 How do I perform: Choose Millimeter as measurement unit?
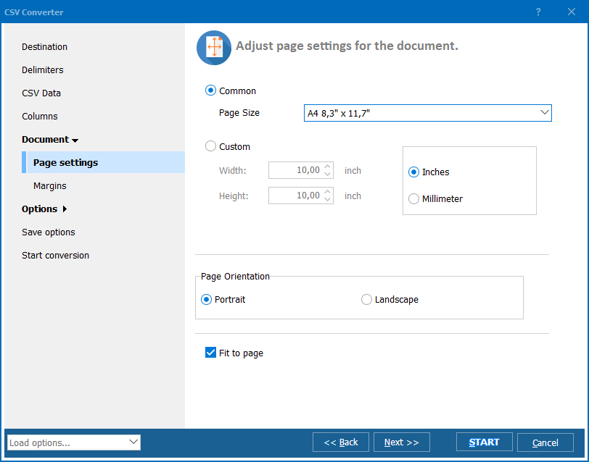414,199
